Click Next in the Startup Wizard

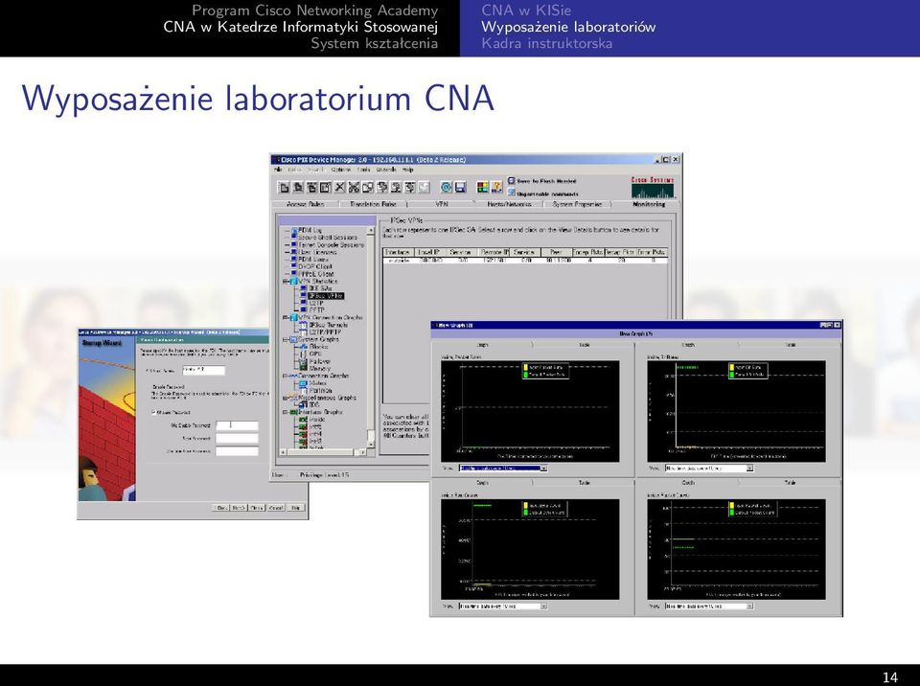[239, 508]
